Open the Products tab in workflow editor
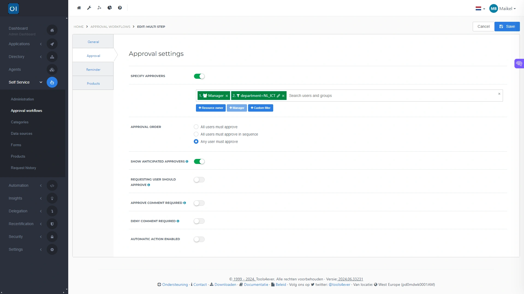 [x=93, y=84]
